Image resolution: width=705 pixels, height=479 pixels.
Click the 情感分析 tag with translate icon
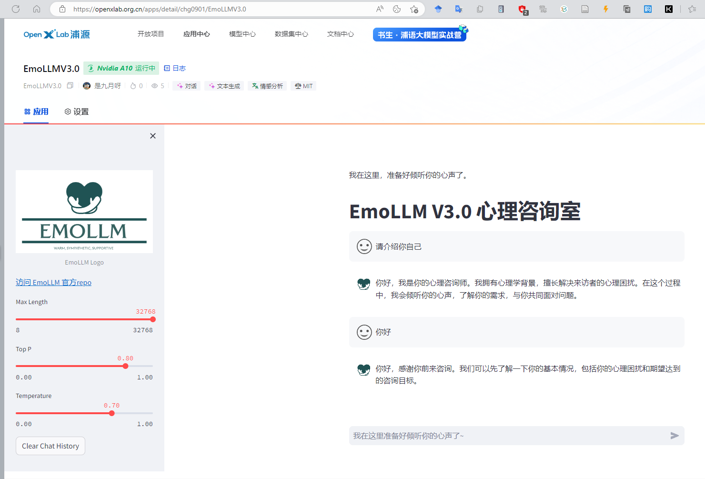click(267, 86)
